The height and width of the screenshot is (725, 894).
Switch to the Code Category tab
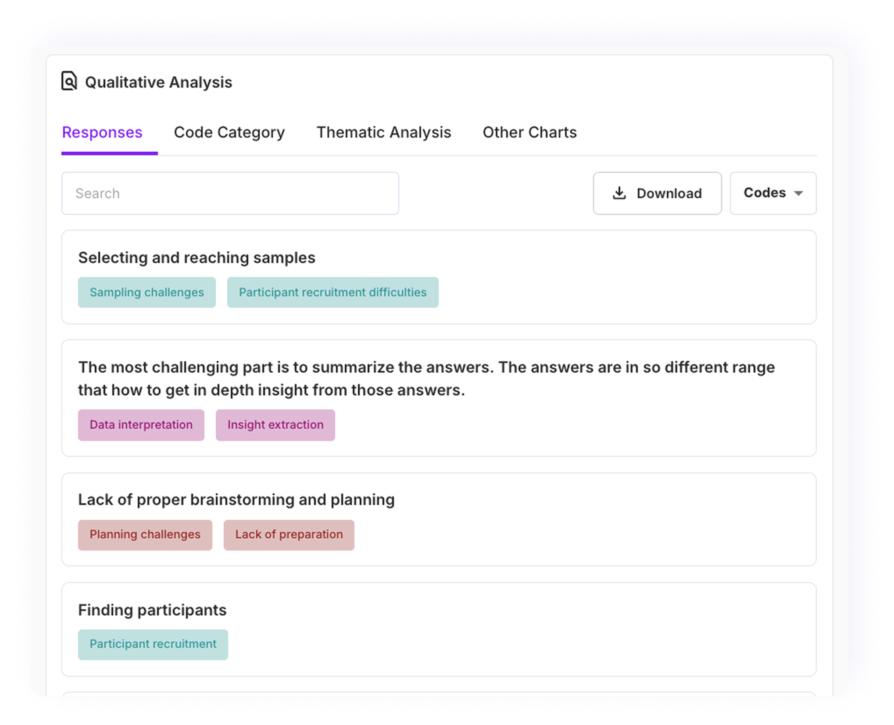coord(229,132)
